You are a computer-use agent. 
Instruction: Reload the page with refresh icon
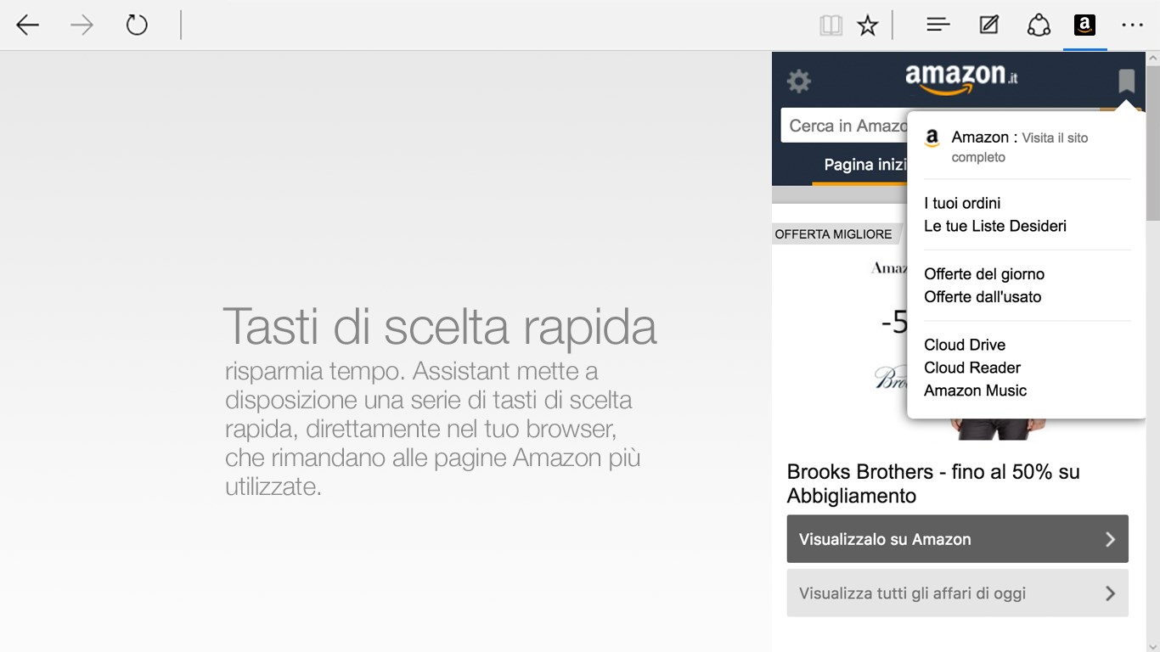click(x=137, y=25)
